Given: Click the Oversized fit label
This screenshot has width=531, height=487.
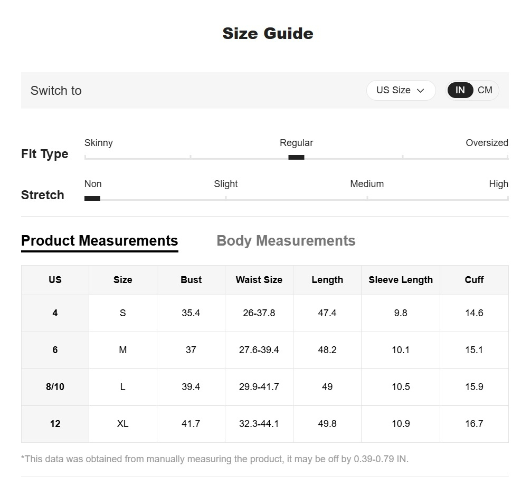Looking at the screenshot, I should click(487, 143).
